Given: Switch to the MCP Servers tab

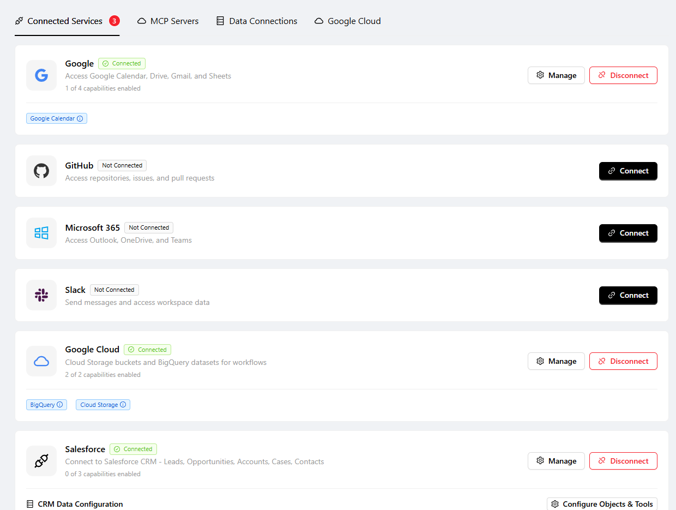Looking at the screenshot, I should coord(168,21).
